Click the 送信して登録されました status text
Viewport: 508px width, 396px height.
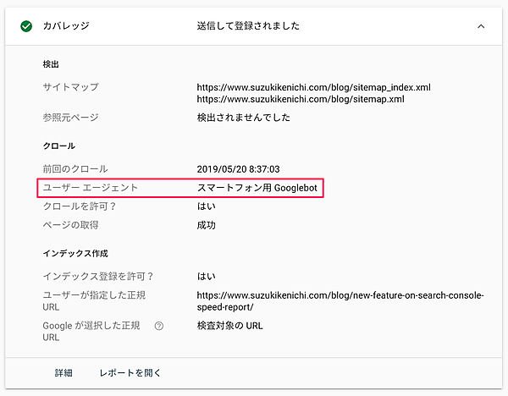248,26
